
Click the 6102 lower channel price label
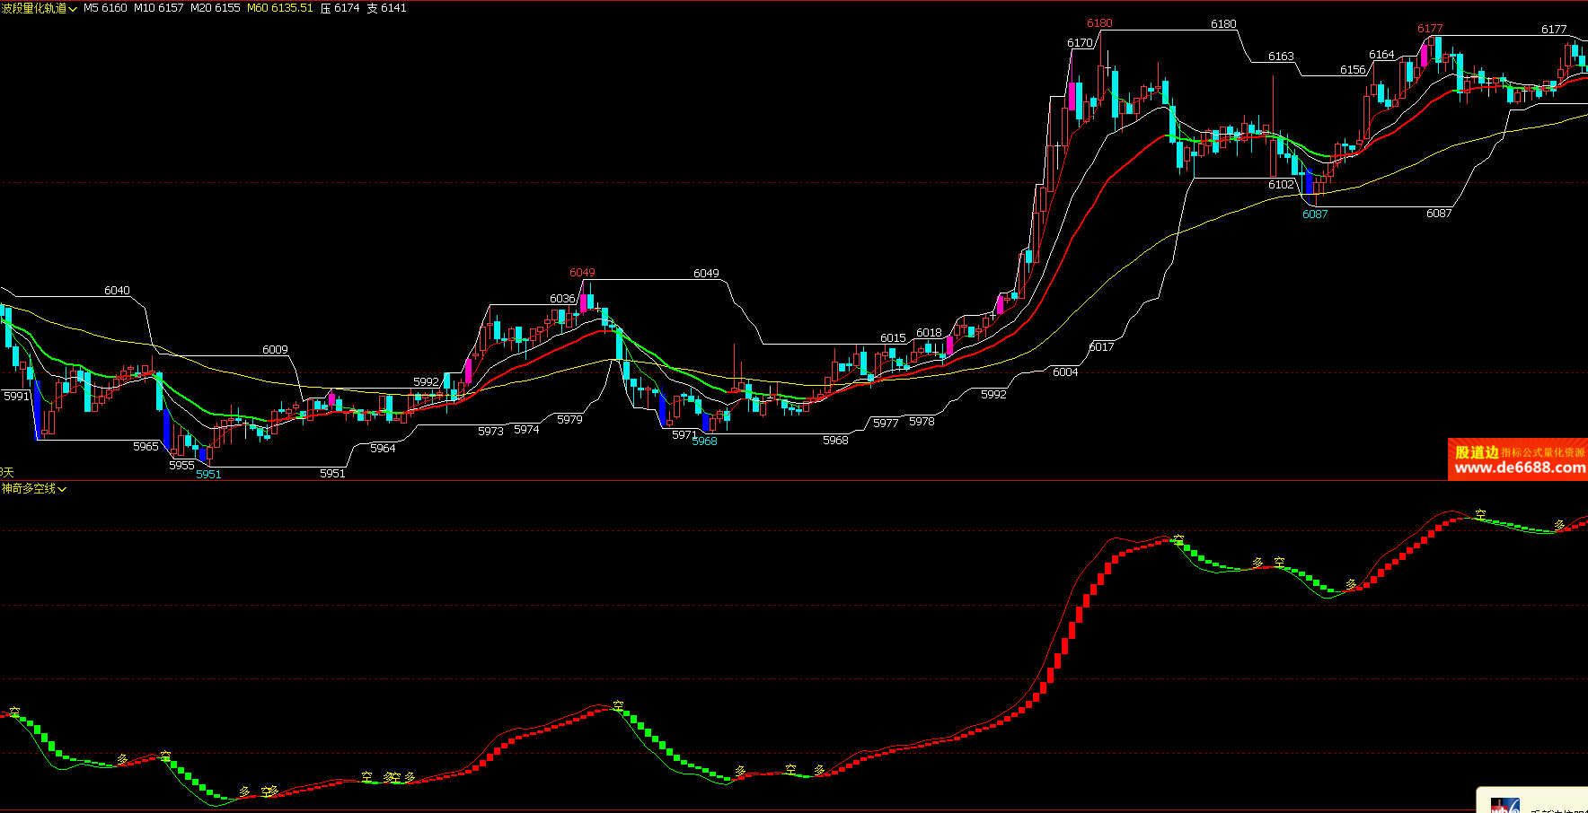pyautogui.click(x=1281, y=185)
